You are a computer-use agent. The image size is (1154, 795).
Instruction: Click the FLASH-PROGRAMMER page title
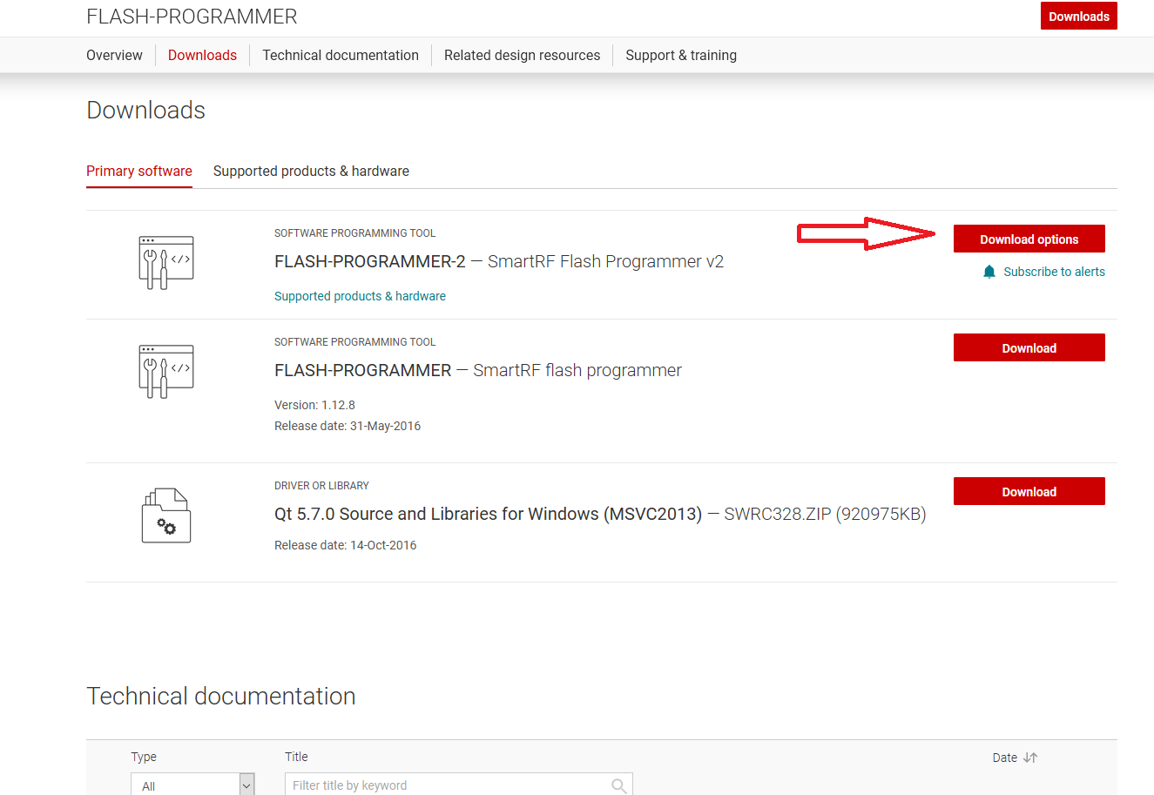pos(192,17)
